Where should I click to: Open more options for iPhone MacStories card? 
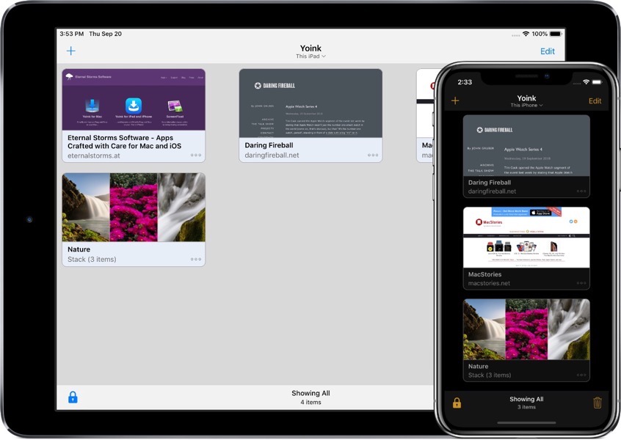pos(581,283)
